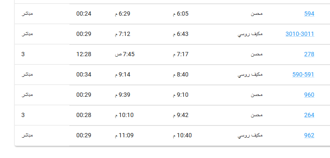Open train 3010-3011 link
The width and height of the screenshot is (330, 158).
coord(300,34)
